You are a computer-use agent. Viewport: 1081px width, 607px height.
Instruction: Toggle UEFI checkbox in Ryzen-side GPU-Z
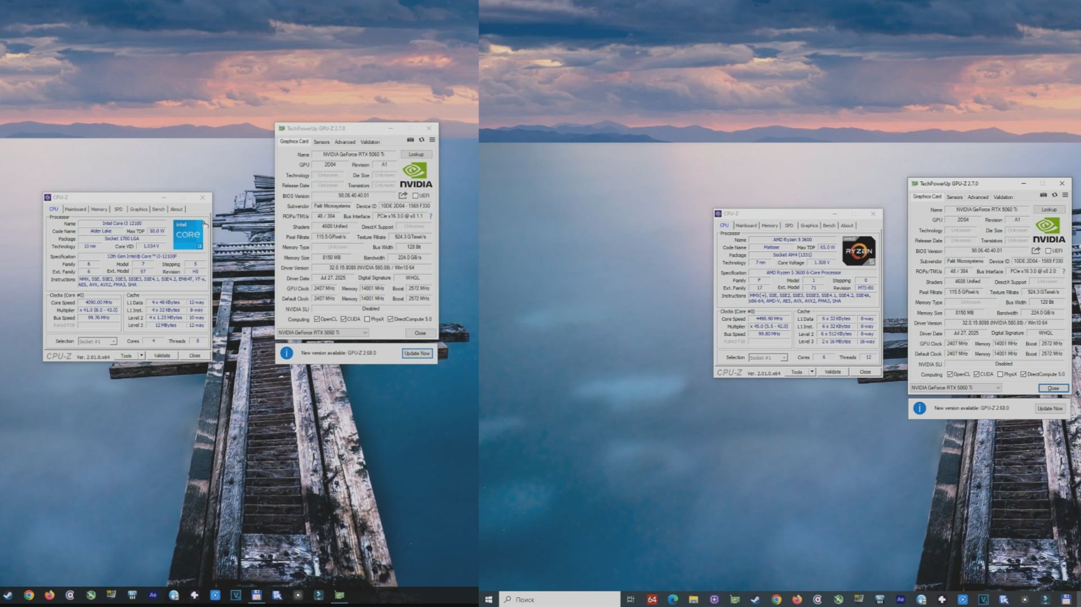pyautogui.click(x=1048, y=251)
